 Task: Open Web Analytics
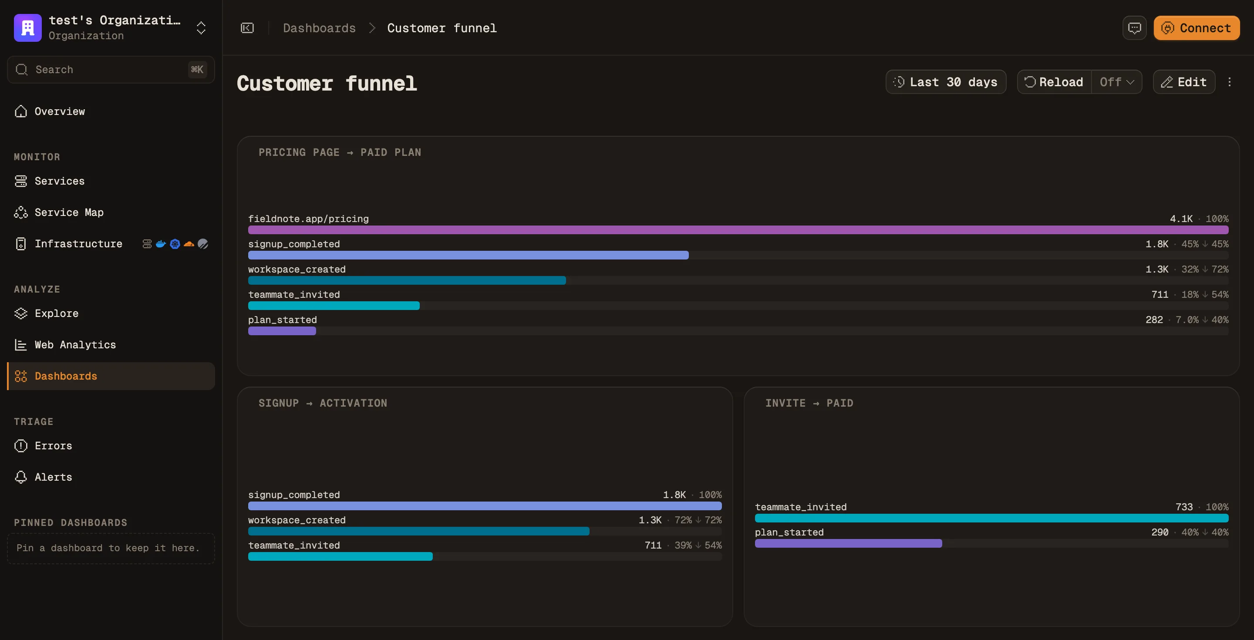pyautogui.click(x=111, y=344)
